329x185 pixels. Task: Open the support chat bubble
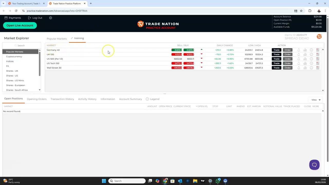pos(314,165)
